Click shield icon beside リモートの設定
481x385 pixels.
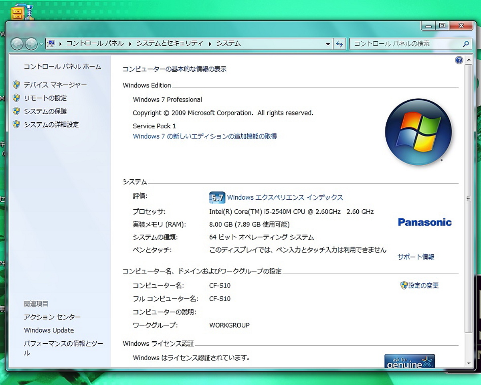click(16, 98)
